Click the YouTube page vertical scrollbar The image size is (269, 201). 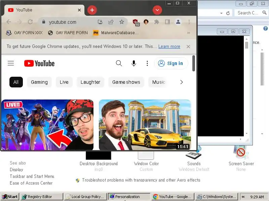point(194,63)
